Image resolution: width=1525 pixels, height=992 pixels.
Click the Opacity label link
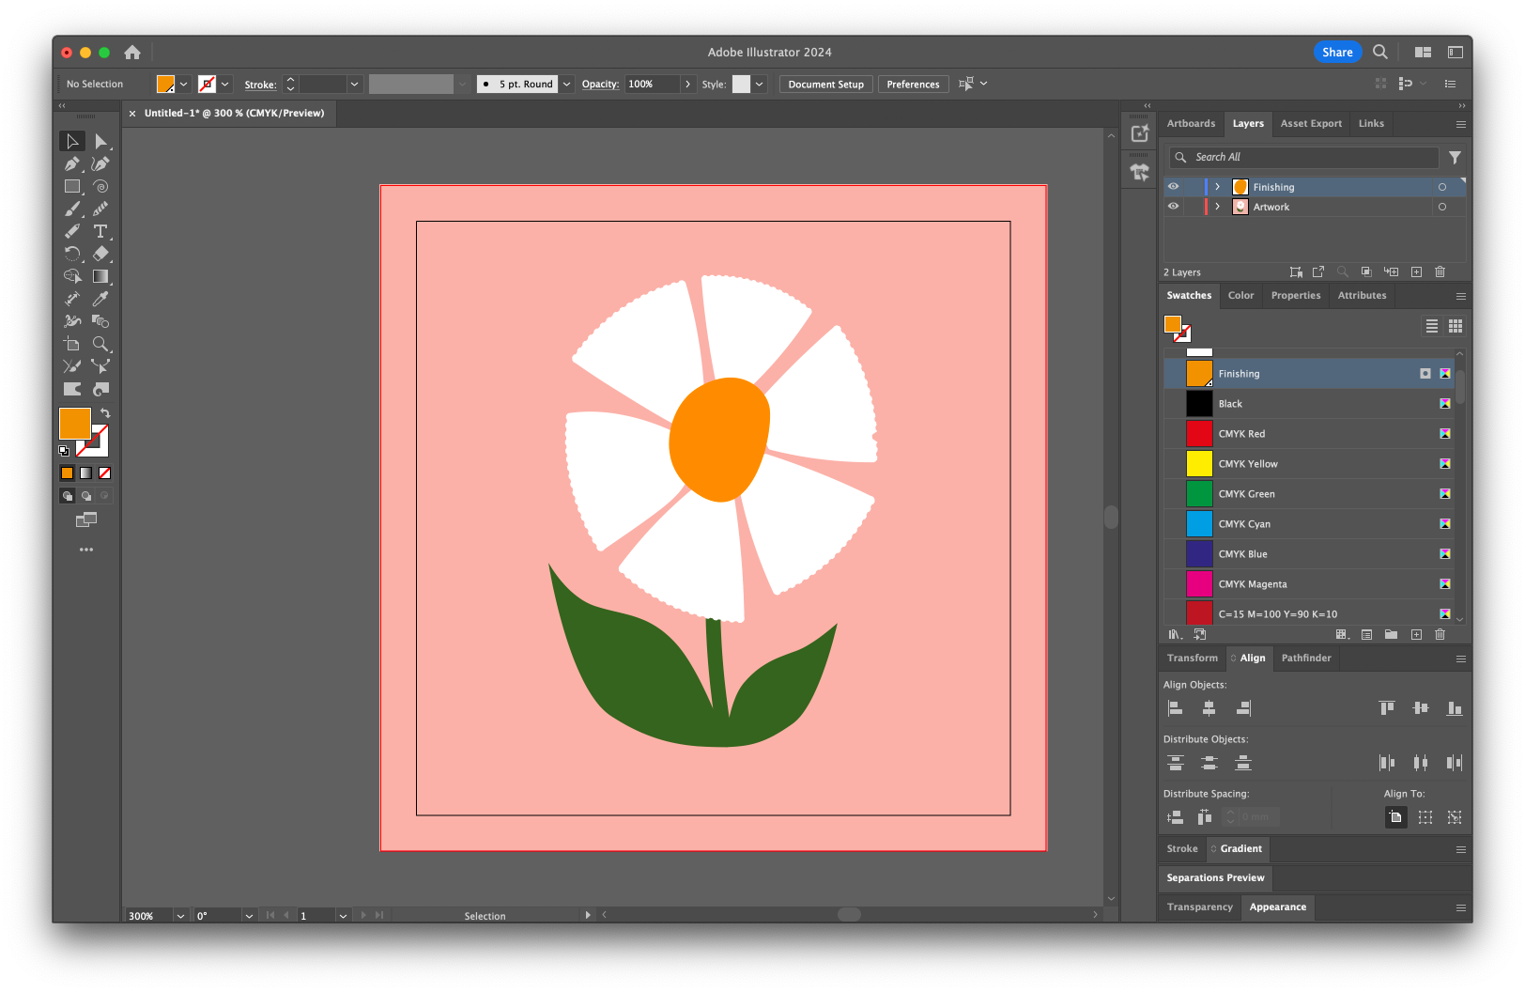(x=600, y=84)
